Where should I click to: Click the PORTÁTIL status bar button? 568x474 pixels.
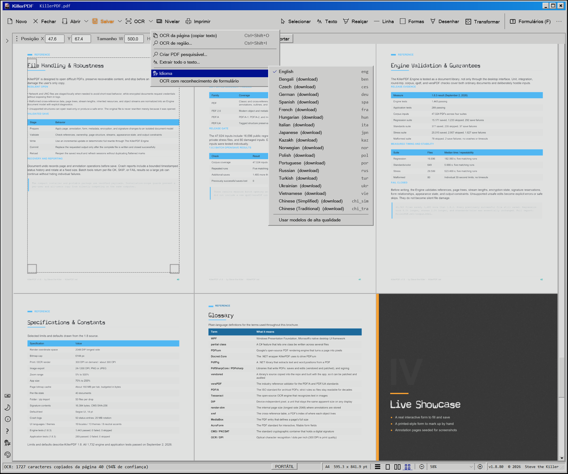284,466
